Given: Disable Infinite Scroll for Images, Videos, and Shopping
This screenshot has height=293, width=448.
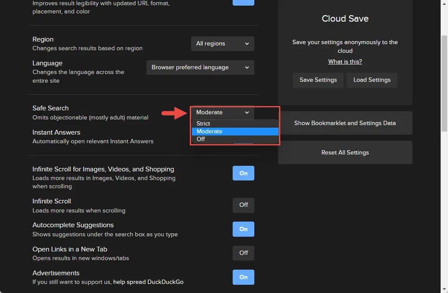Looking at the screenshot, I should point(243,173).
